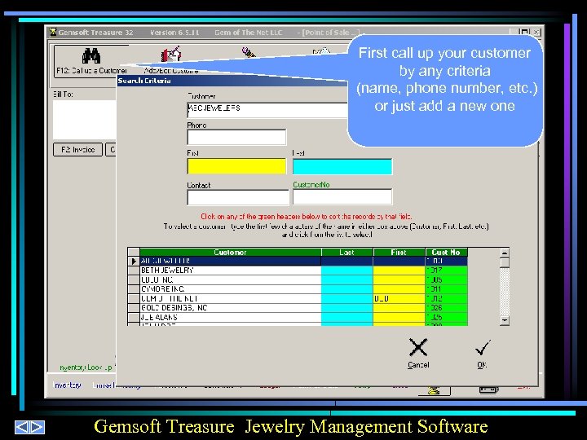
Task: Click the customer list scrollbar thumb
Action: (505, 262)
